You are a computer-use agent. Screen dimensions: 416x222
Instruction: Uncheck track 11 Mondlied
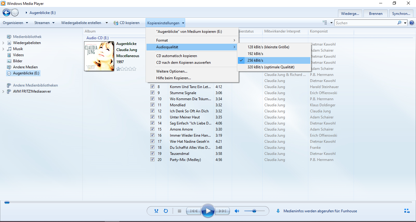click(x=152, y=105)
